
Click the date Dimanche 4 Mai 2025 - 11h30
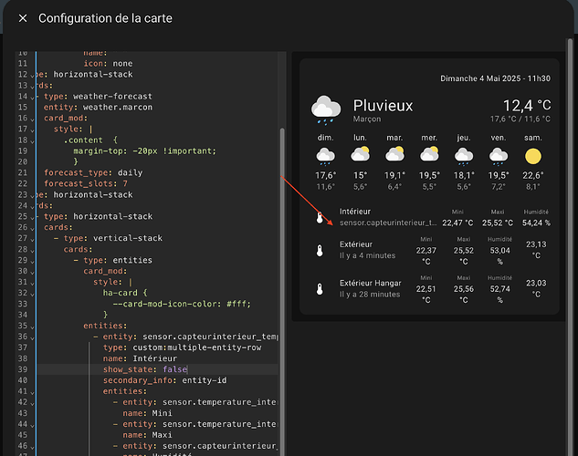[x=495, y=78]
